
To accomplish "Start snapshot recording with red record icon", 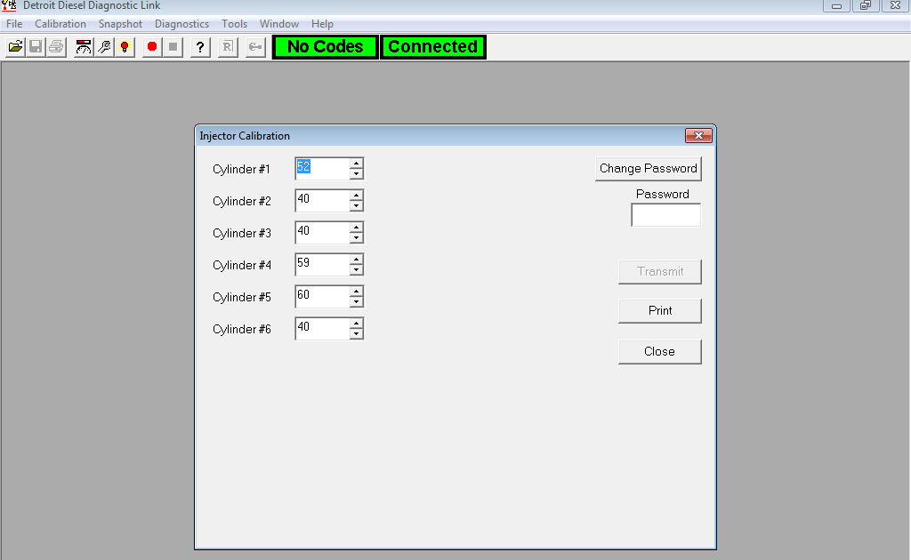I will pos(150,46).
